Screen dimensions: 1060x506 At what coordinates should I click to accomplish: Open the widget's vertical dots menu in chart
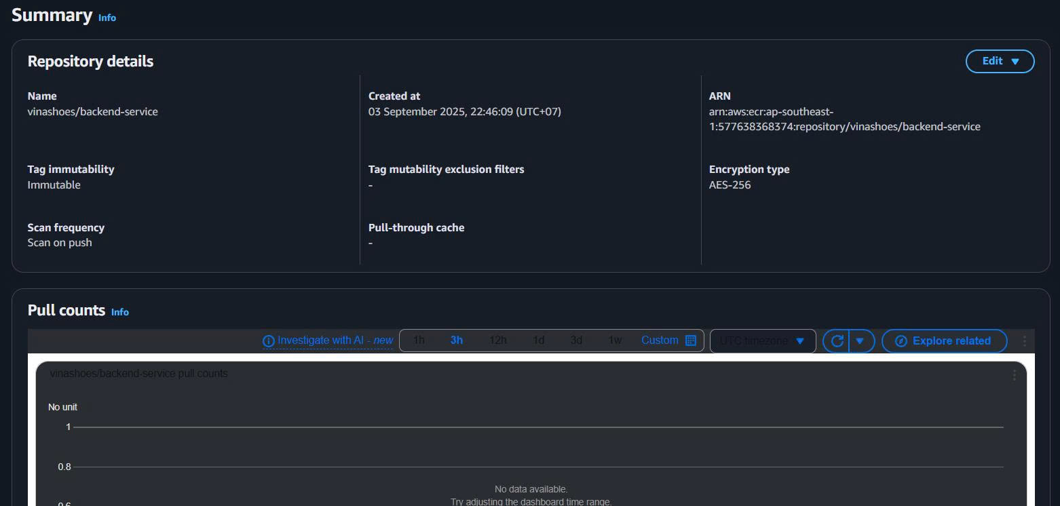pyautogui.click(x=1014, y=375)
